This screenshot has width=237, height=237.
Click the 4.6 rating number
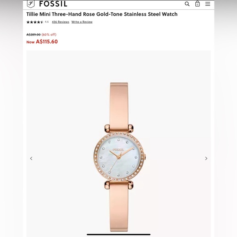point(47,22)
